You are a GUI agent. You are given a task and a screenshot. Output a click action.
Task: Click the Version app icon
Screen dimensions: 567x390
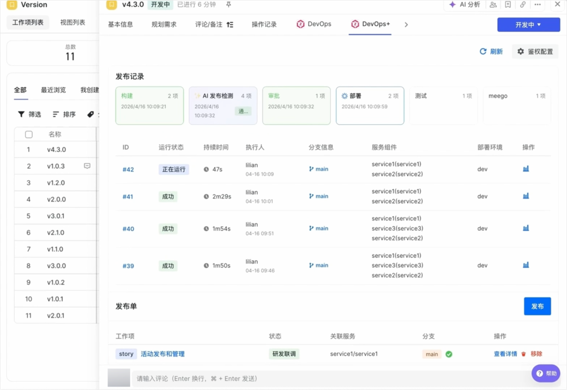pos(12,5)
